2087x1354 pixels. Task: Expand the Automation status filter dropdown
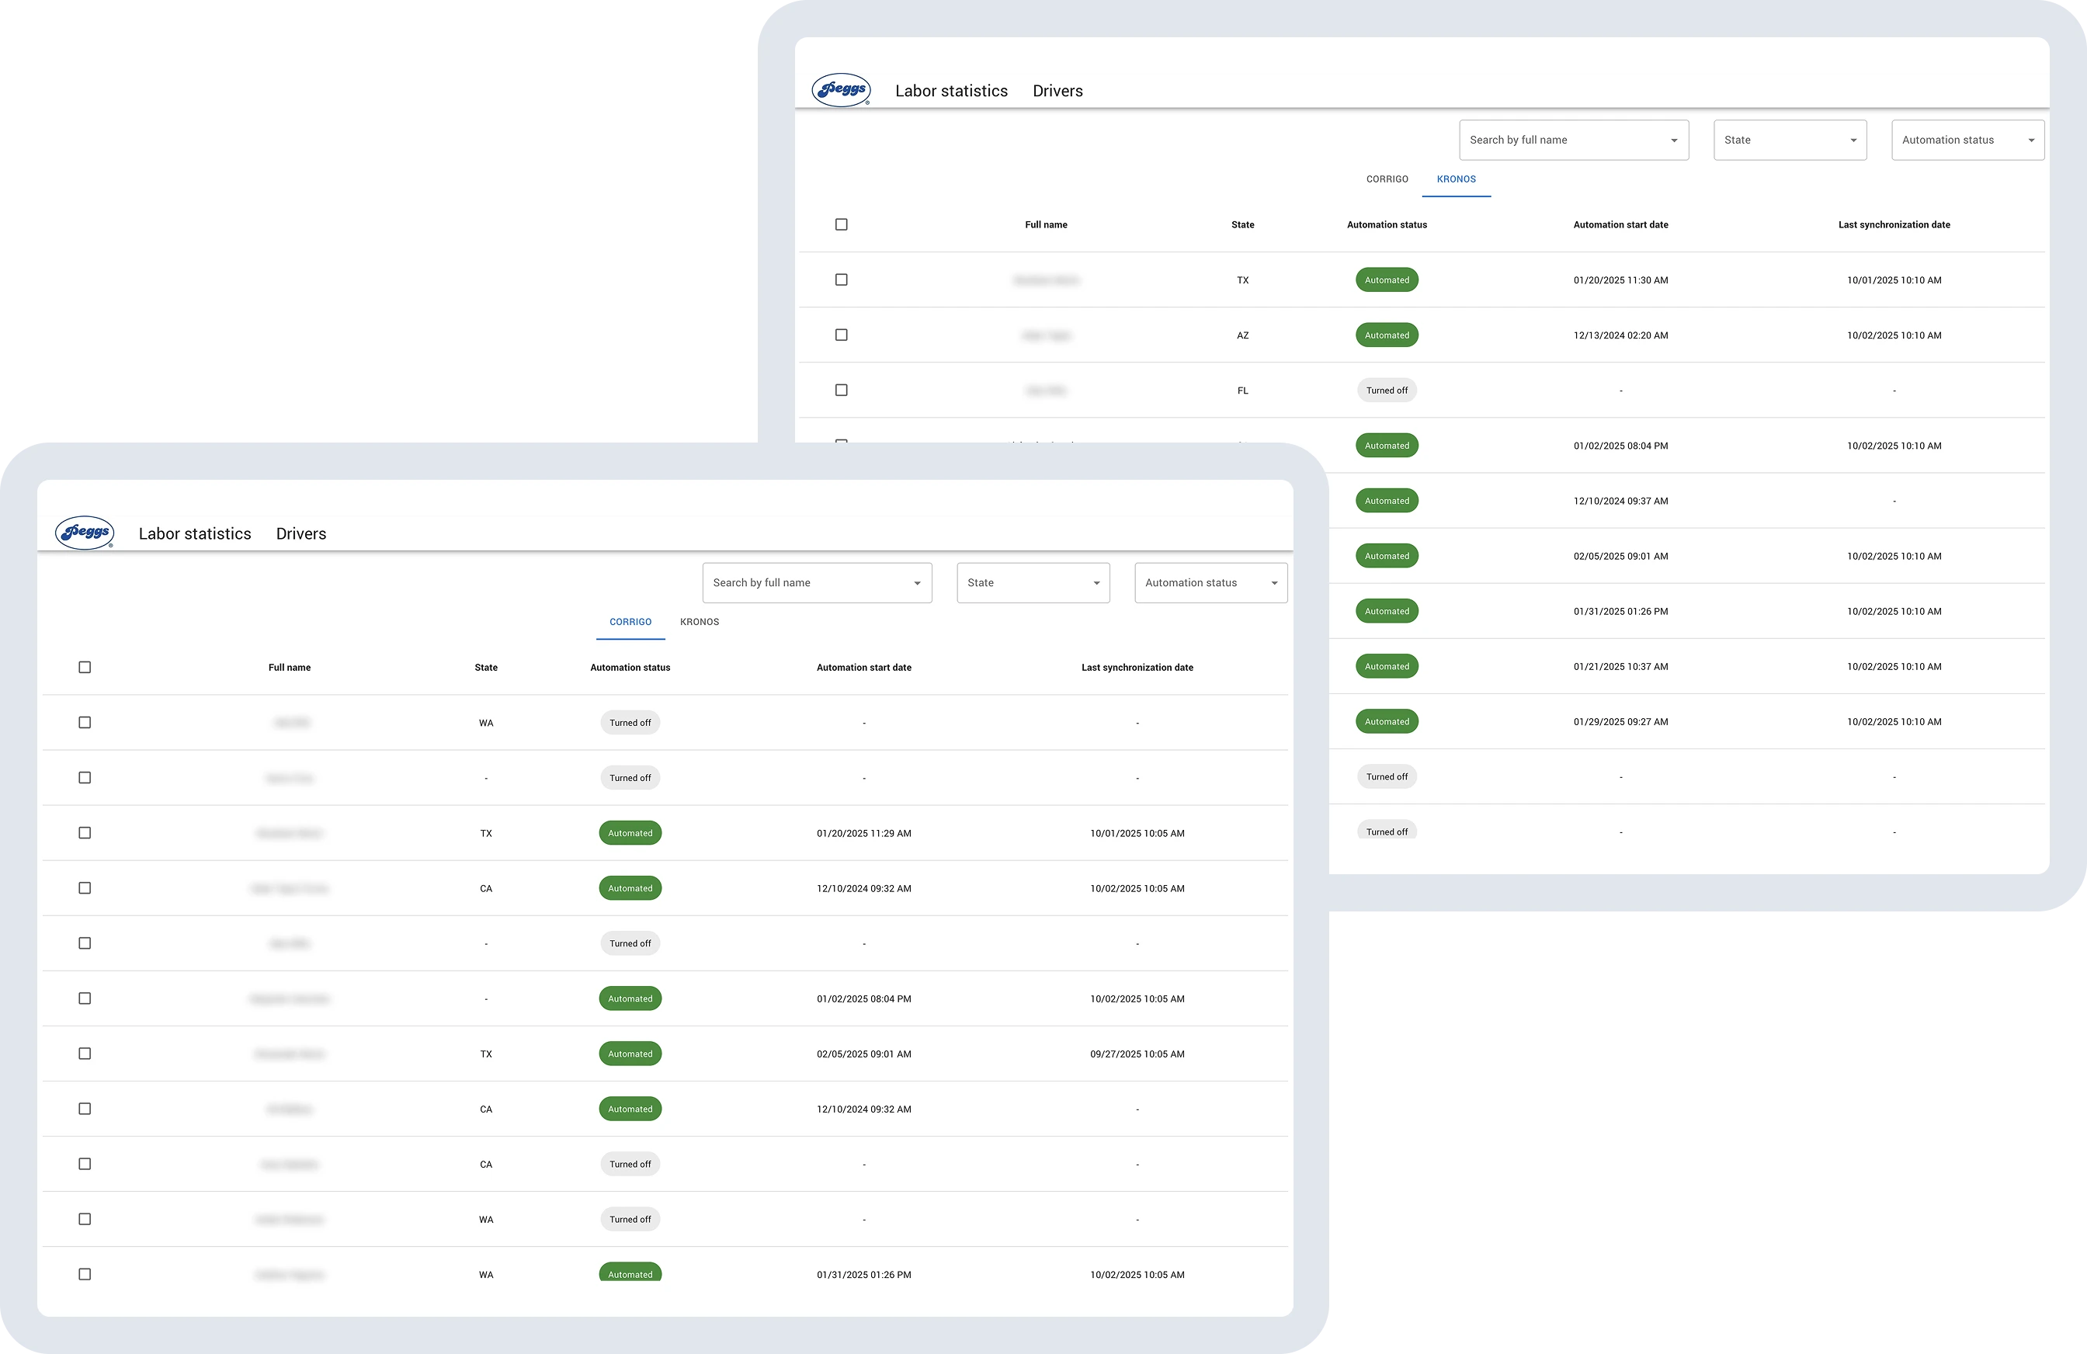1210,582
